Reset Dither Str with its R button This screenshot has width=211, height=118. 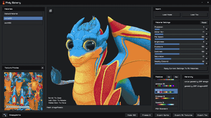207,34
